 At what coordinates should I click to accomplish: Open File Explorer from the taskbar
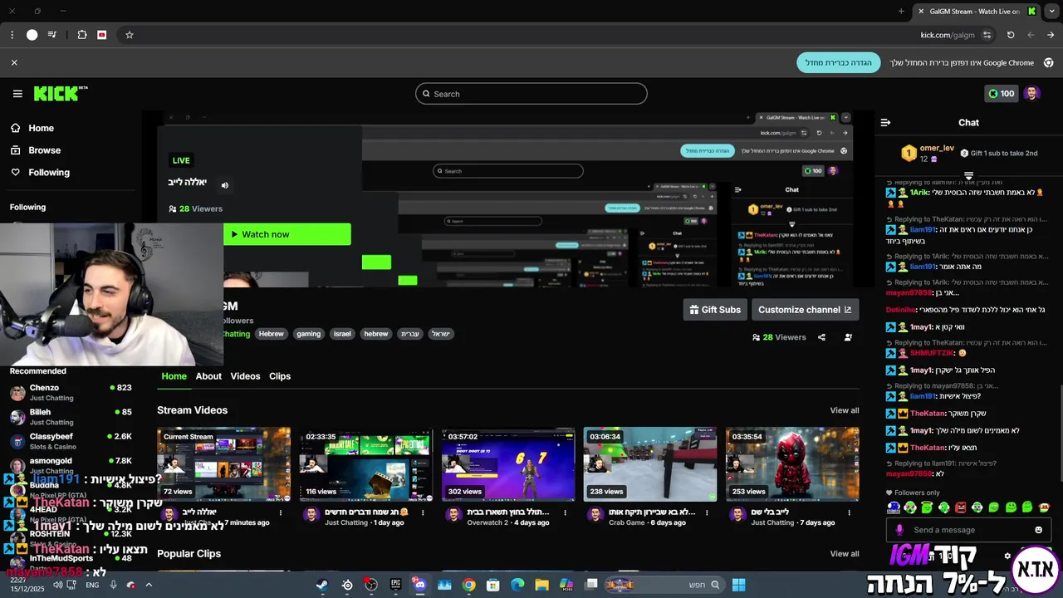[542, 585]
